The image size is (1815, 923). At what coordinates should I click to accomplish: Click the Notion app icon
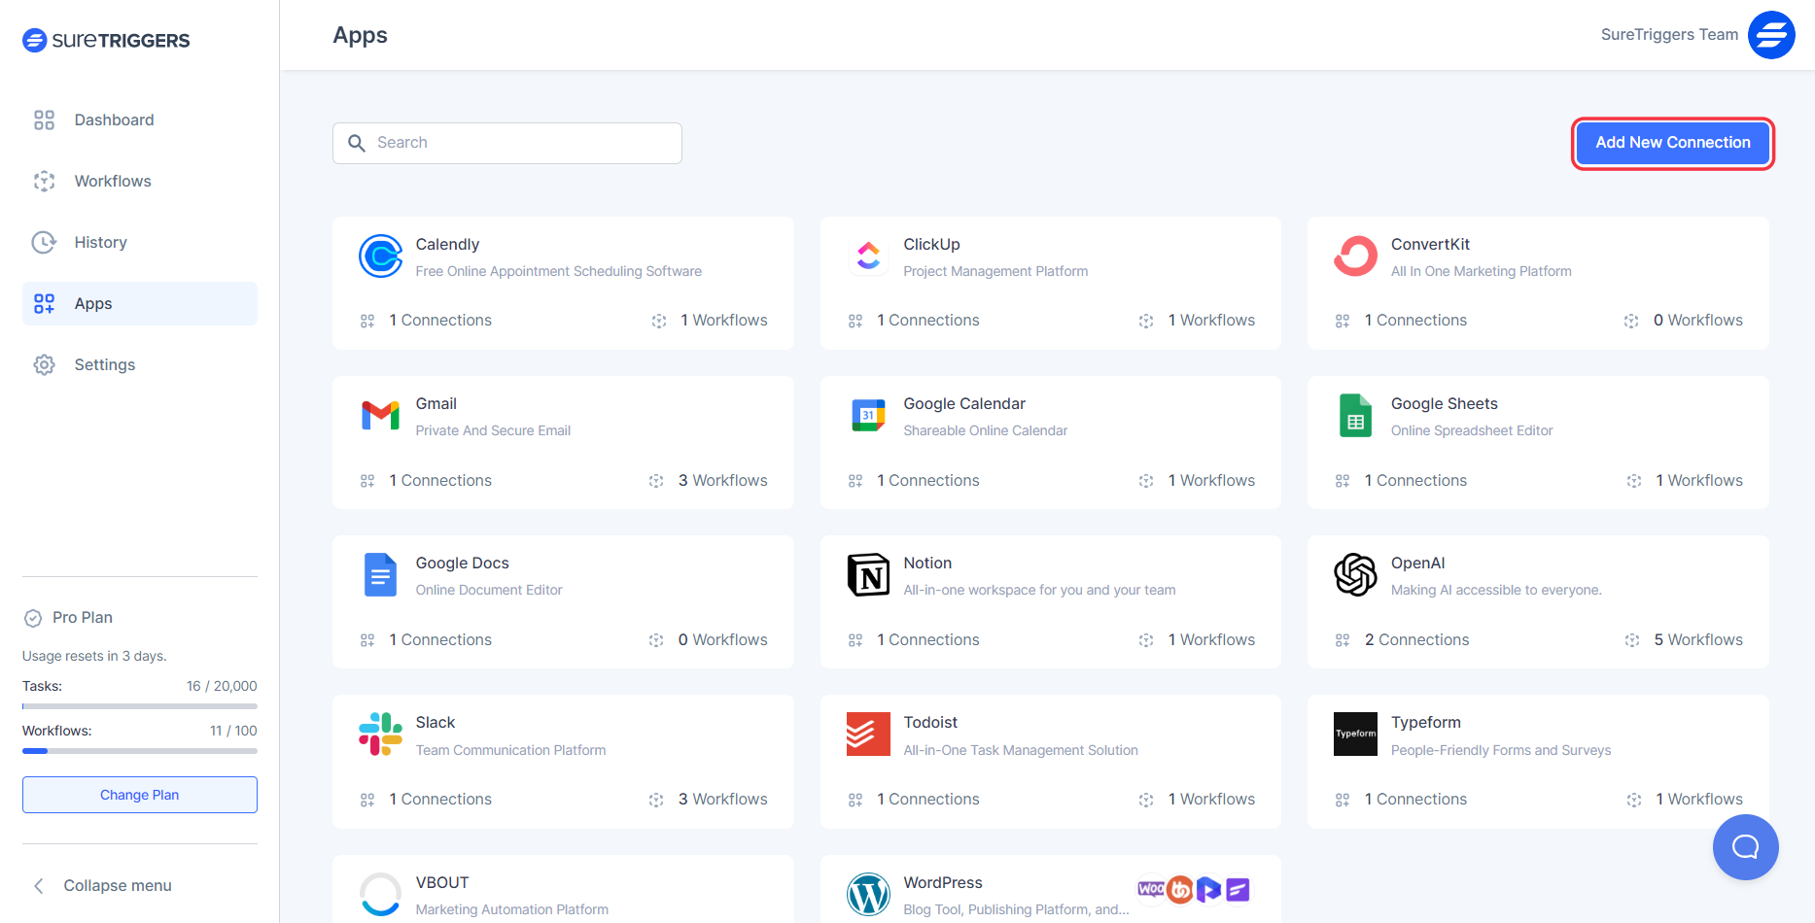868,575
